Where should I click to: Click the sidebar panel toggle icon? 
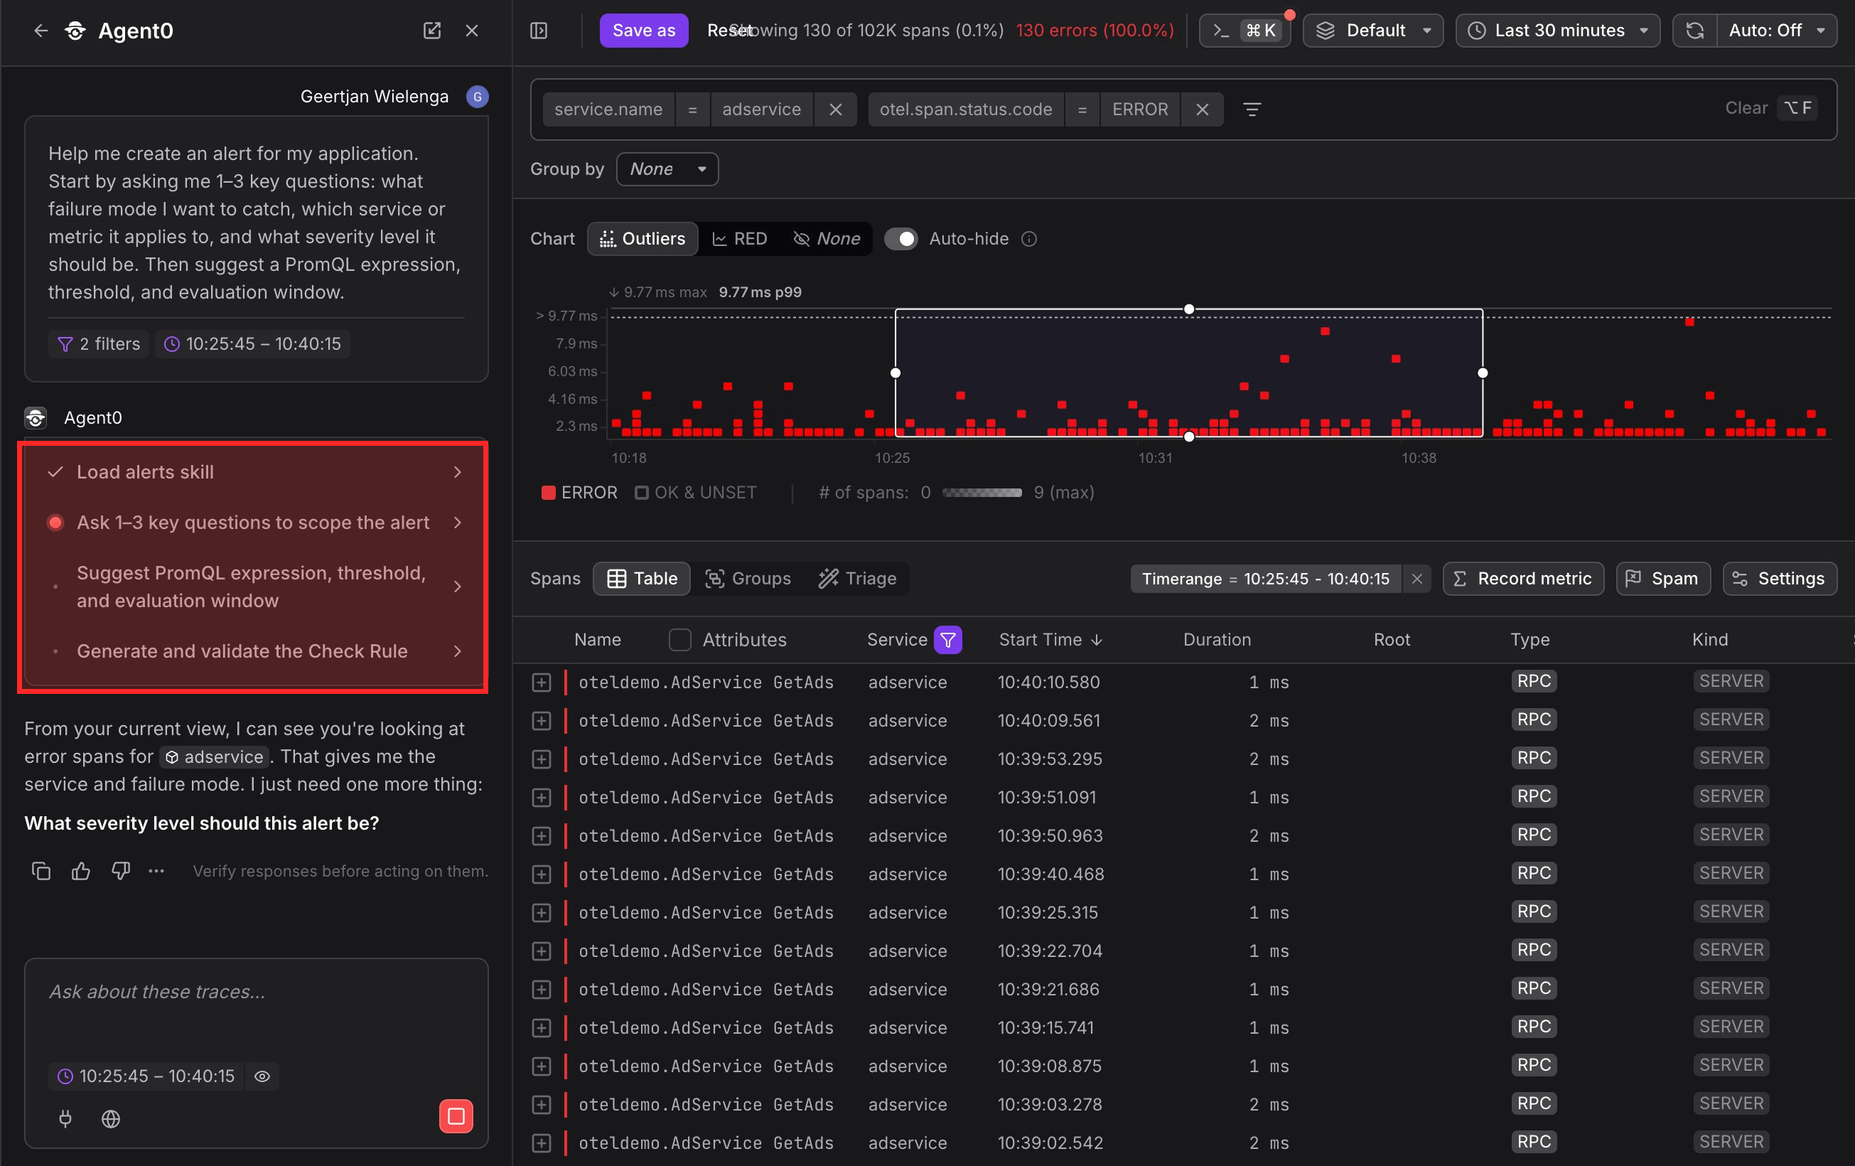(539, 31)
